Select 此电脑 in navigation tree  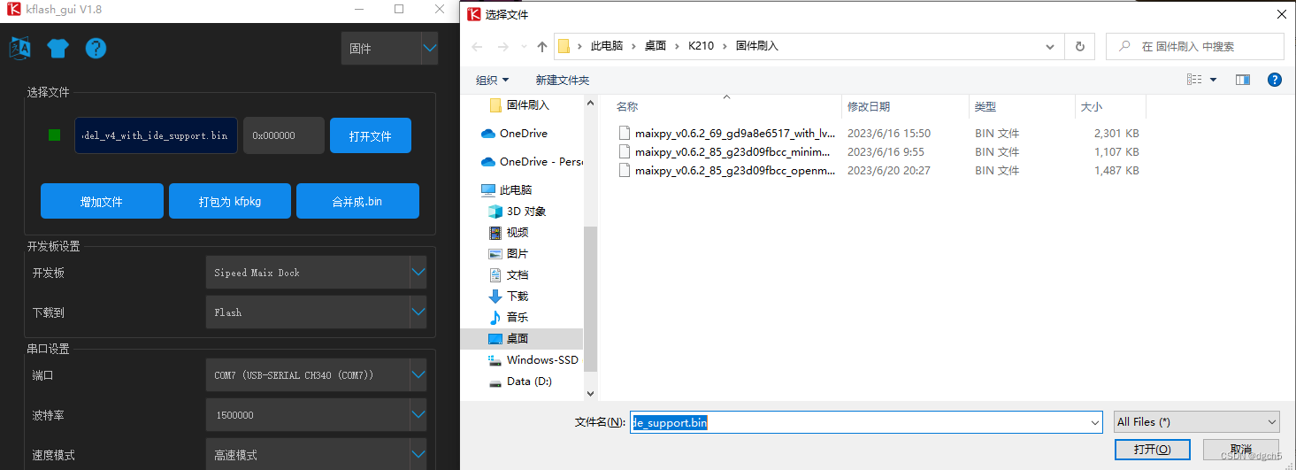(x=505, y=189)
